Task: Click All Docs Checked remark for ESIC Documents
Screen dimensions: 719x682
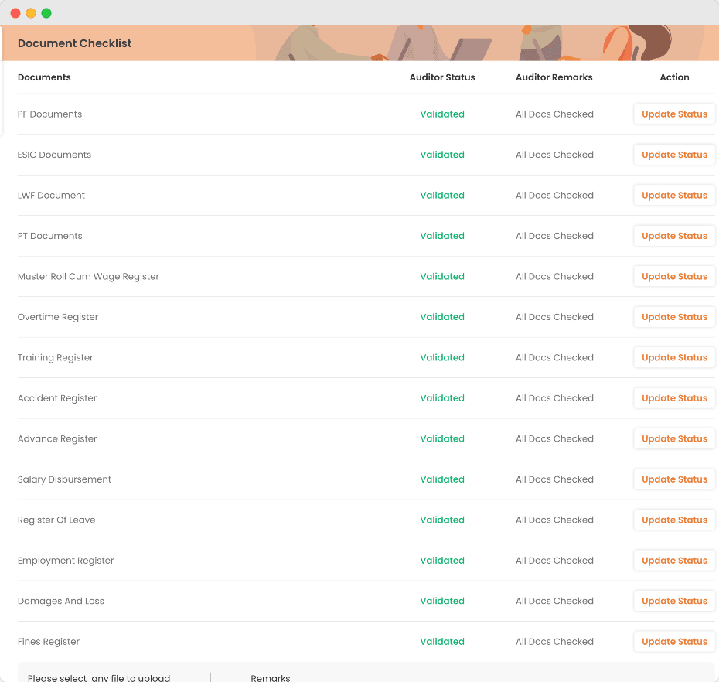Action: click(554, 155)
